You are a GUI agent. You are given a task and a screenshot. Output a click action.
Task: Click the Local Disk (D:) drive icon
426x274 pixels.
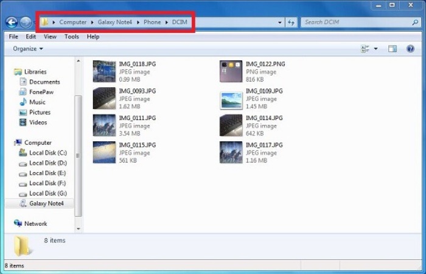pyautogui.click(x=23, y=164)
